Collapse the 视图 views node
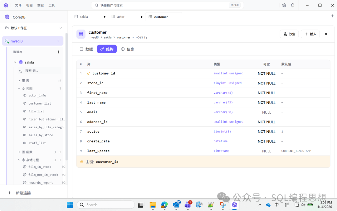 coord(19,89)
